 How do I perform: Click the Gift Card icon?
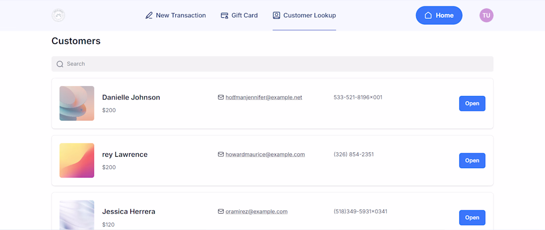click(x=224, y=15)
